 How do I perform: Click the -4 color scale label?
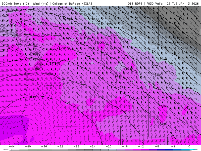pos(173,146)
